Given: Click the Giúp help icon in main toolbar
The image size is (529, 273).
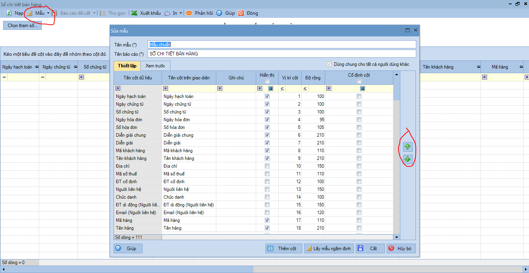Looking at the screenshot, I should tap(219, 13).
